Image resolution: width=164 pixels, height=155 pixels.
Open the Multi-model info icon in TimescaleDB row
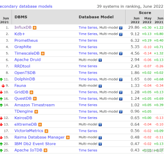click(121, 54)
